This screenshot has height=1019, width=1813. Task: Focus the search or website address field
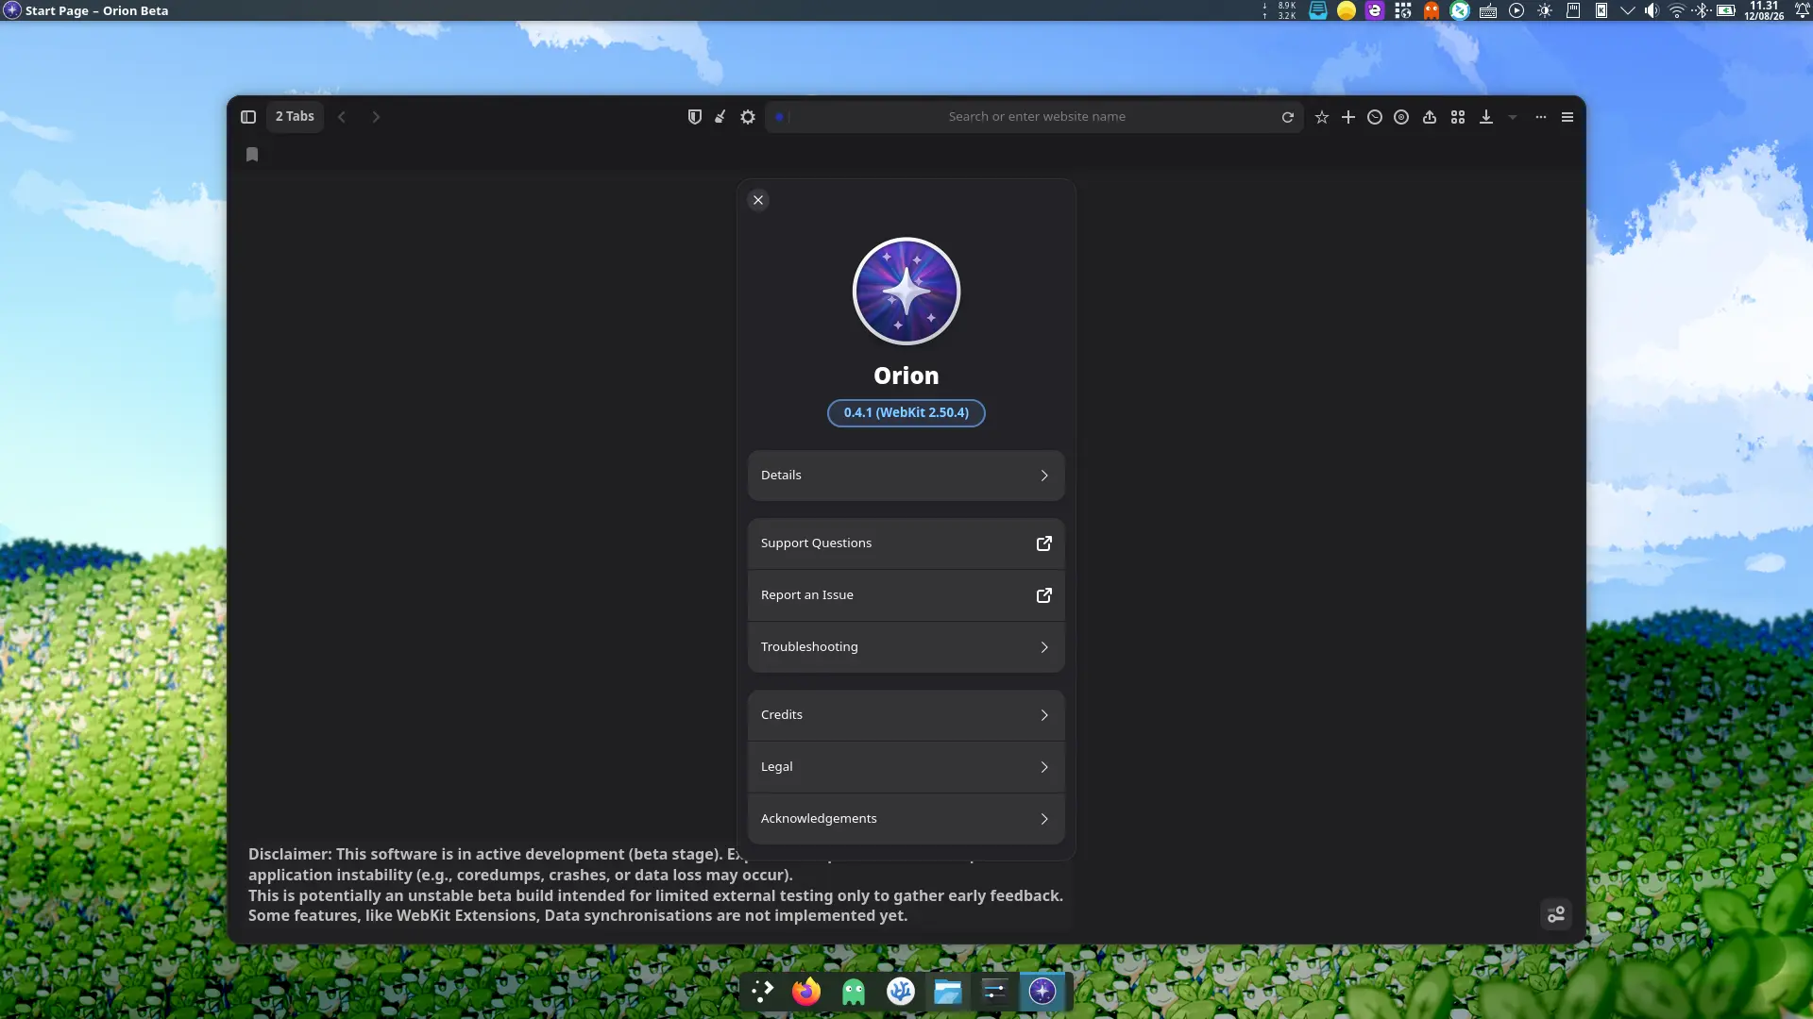(1036, 117)
